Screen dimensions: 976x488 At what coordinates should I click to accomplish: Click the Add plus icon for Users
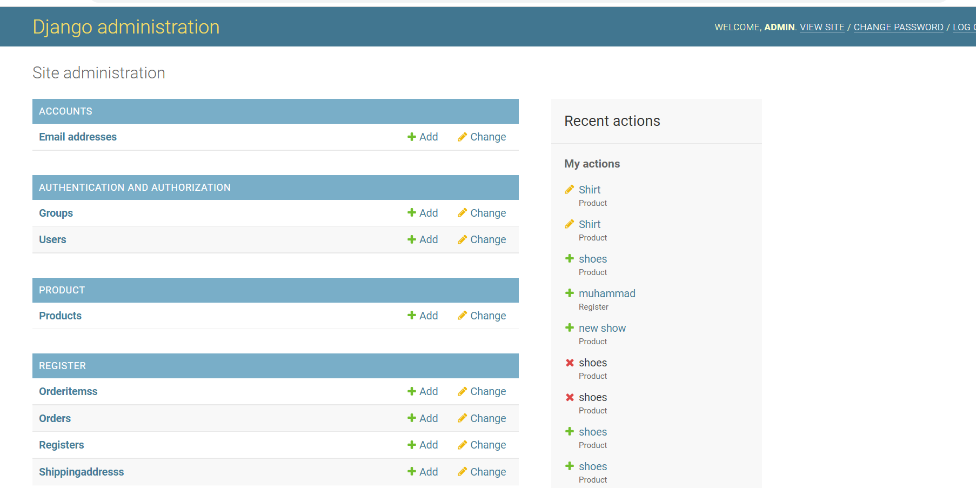[x=411, y=239]
